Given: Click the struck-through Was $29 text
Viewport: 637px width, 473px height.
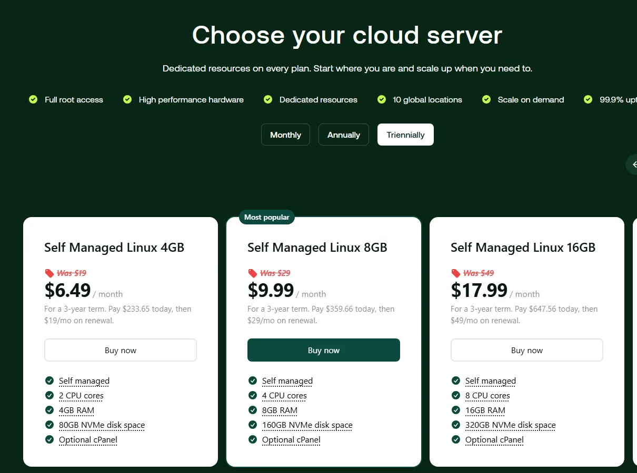Looking at the screenshot, I should click(x=275, y=273).
